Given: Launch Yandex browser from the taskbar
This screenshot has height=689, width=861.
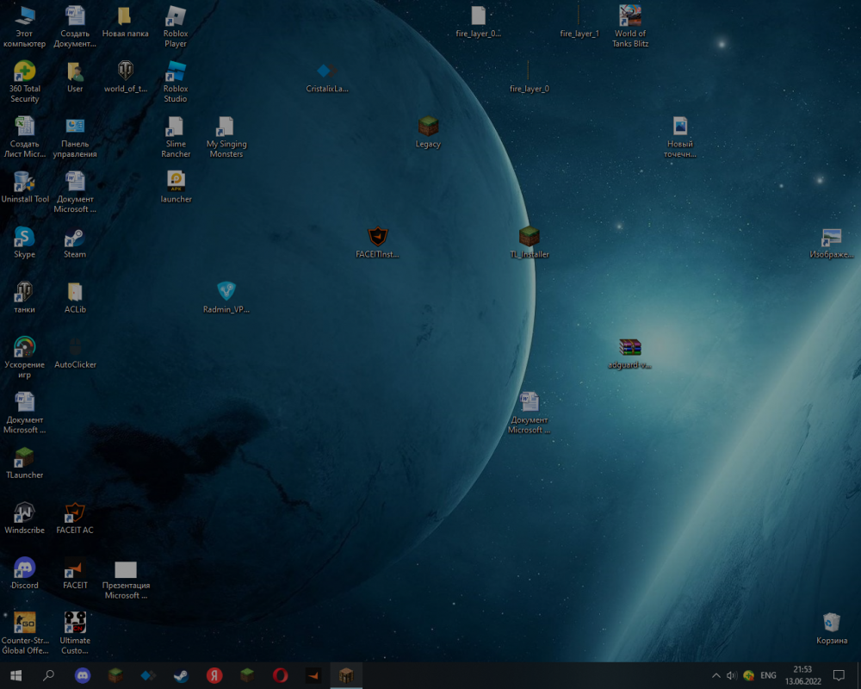Looking at the screenshot, I should [214, 675].
